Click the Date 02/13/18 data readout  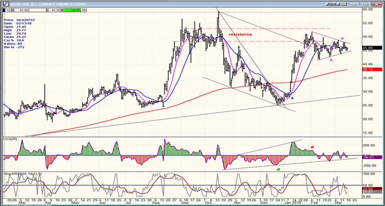(x=17, y=23)
